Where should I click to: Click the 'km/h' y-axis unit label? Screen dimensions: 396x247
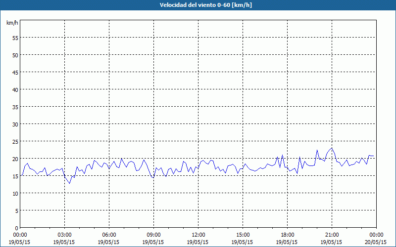coord(12,23)
